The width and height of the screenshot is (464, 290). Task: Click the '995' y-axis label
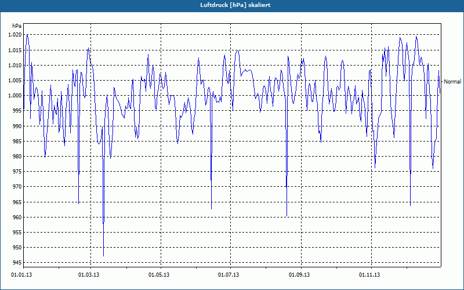click(17, 111)
